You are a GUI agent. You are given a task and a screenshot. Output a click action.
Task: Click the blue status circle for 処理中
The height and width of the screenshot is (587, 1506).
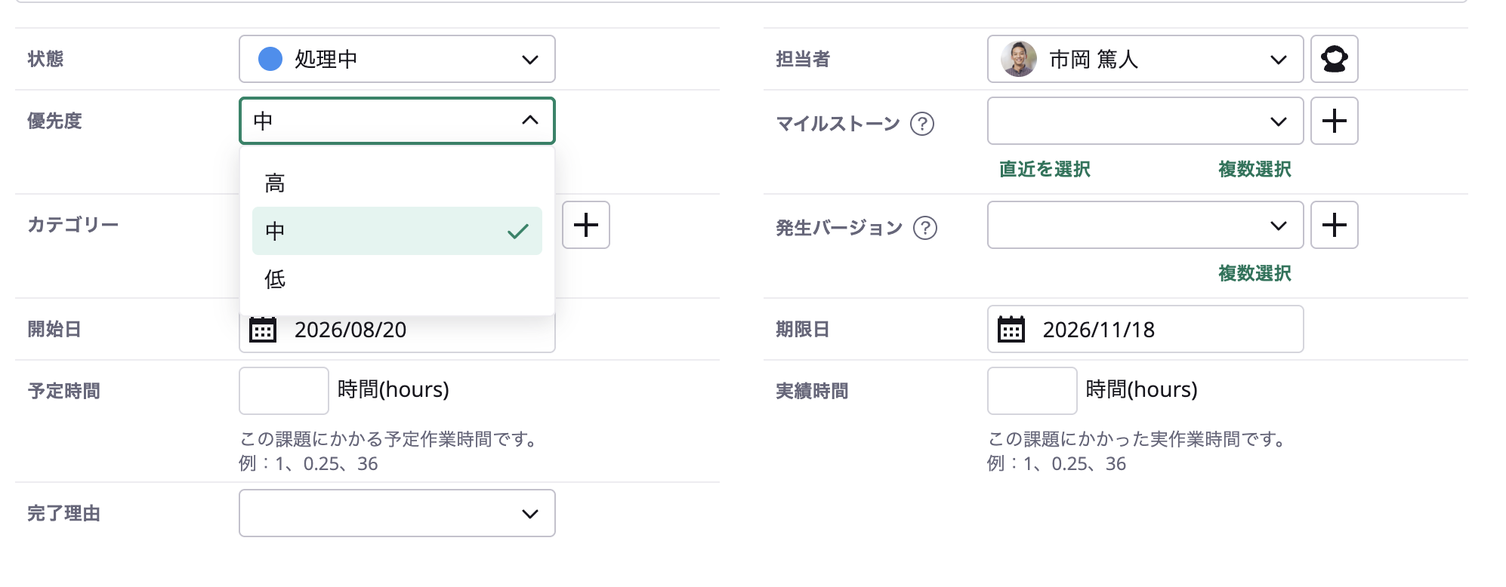pyautogui.click(x=270, y=59)
